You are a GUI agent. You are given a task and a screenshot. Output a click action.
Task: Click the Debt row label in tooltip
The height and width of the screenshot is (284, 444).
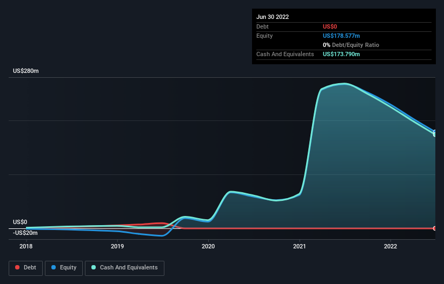[262, 26]
